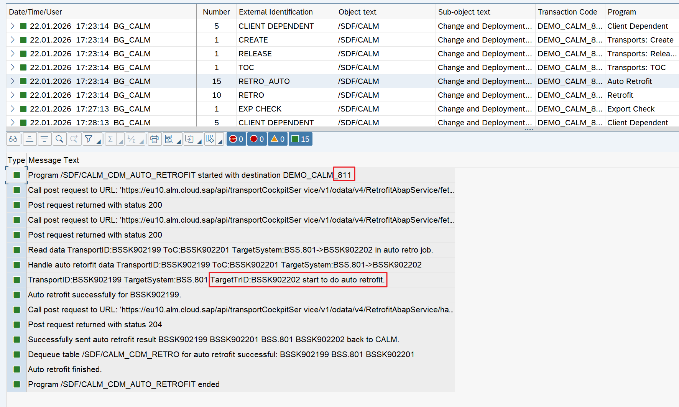Toggle the green success messages filter showing 15
The width and height of the screenshot is (679, 407).
(300, 139)
